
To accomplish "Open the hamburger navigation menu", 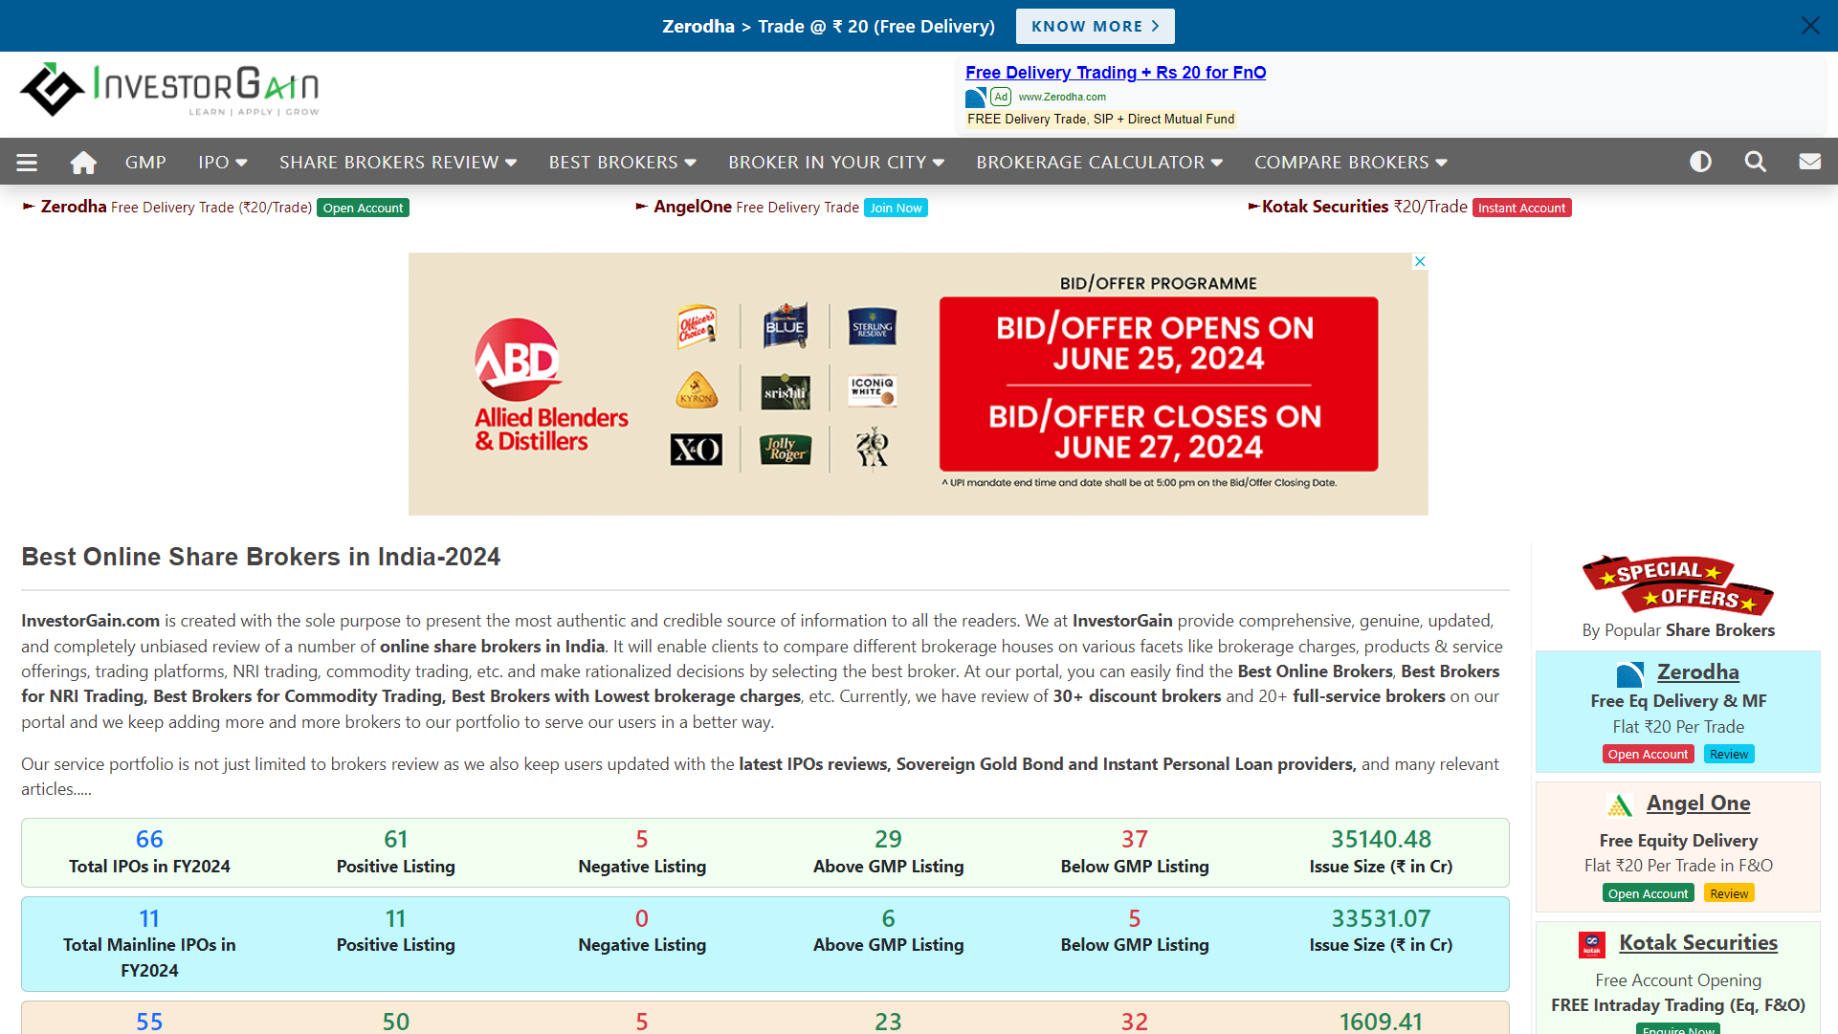I will point(27,161).
